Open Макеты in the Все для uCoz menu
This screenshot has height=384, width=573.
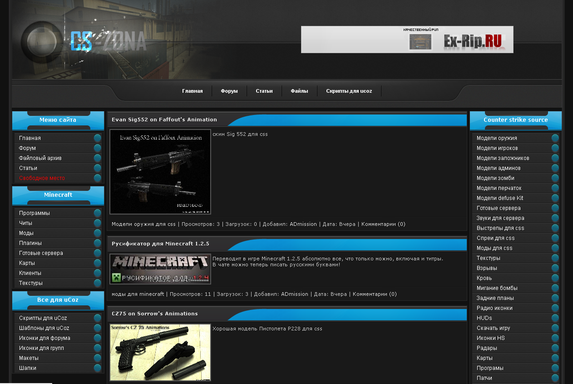point(29,358)
